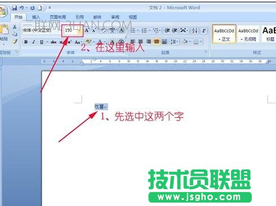Open clipboard pane launcher
276x206 pixels.
(x=17, y=52)
